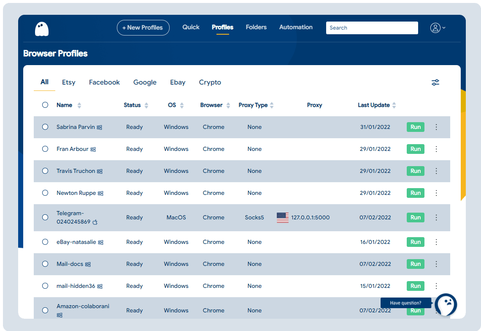
Task: Open three-dot menu for Newton Ruppe
Action: 436,193
